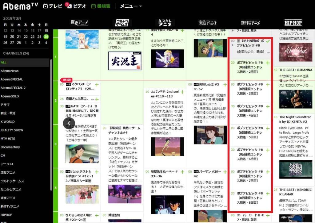Select the 新作TVアニメ channel header logo
Image resolution: width=315 pixels, height=223 pixels.
coord(250,23)
